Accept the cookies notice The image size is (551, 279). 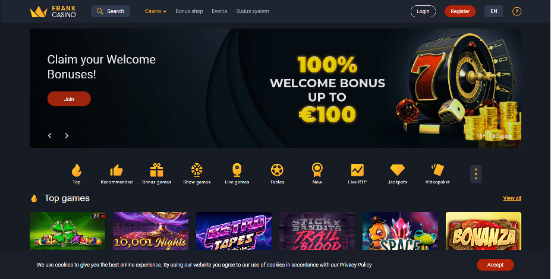coord(495,265)
